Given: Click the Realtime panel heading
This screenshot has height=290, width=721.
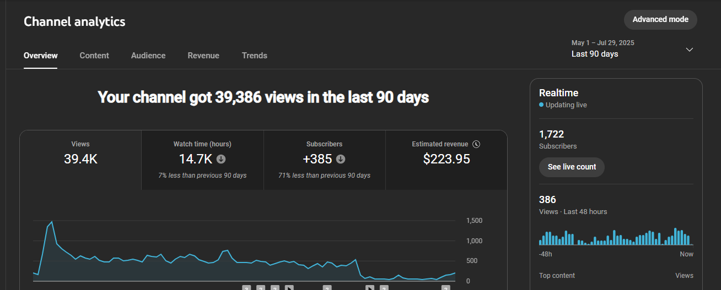Looking at the screenshot, I should coord(558,93).
